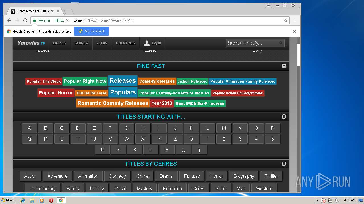Viewport: 364px width, 204px height.
Task: Click letter A title button
Action: pos(29,128)
